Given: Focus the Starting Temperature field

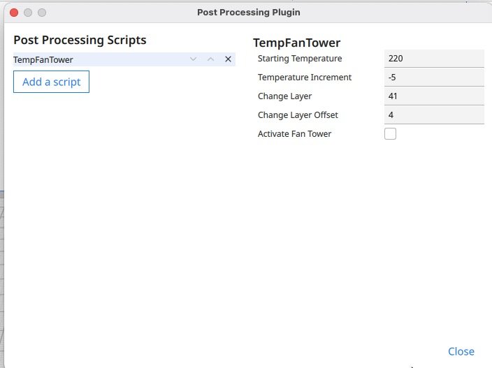Looking at the screenshot, I should pyautogui.click(x=433, y=59).
